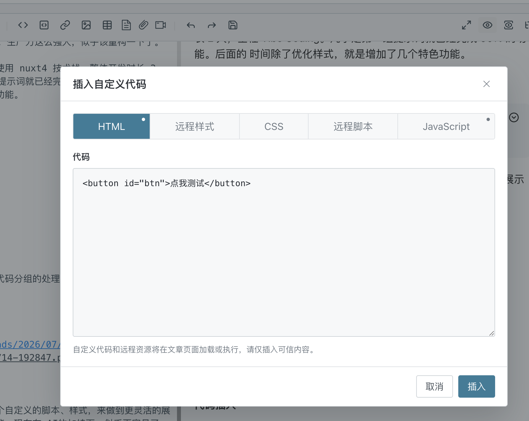Viewport: 529px width, 421px height.
Task: Insert a table using grid icon
Action: [x=107, y=25]
